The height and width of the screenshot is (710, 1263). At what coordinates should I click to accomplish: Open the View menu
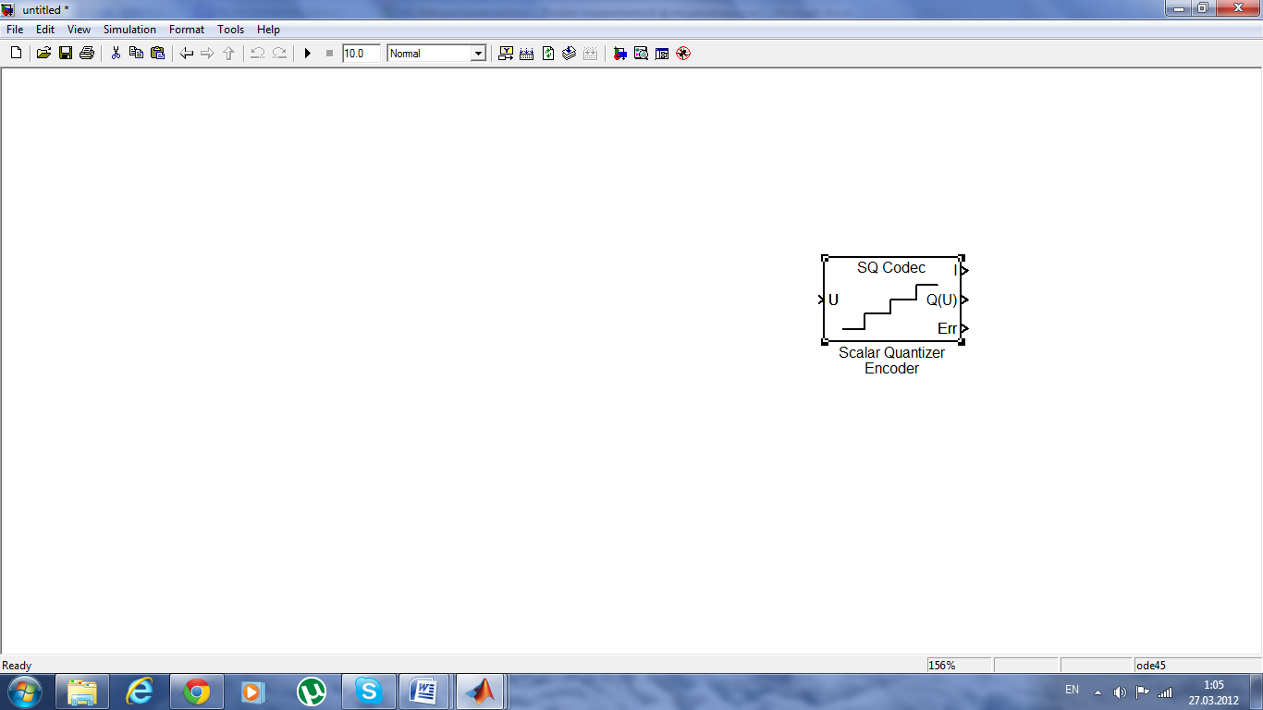tap(79, 30)
